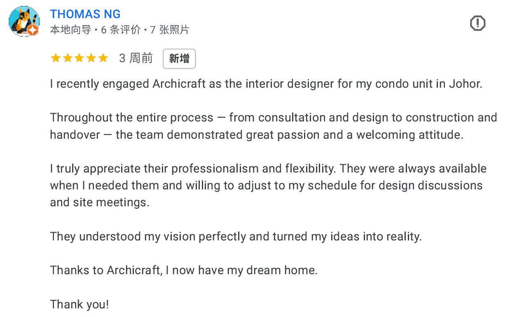Click the orange Local Guide badge on avatar
Screen dimensions: 510x317
pos(33,30)
